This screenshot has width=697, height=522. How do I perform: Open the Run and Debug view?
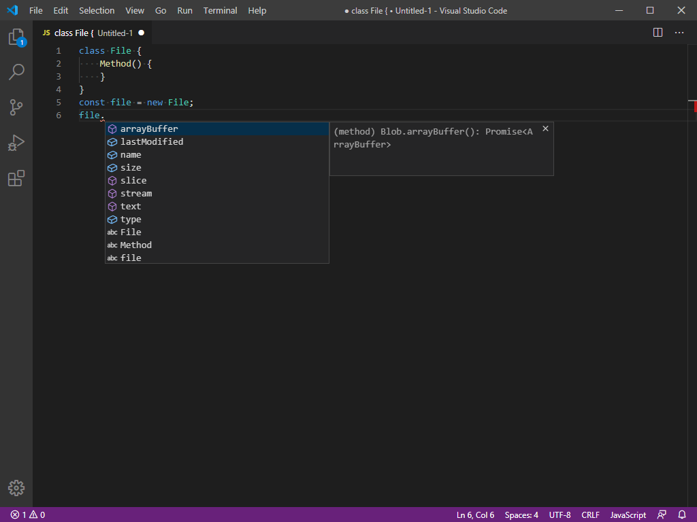16,143
